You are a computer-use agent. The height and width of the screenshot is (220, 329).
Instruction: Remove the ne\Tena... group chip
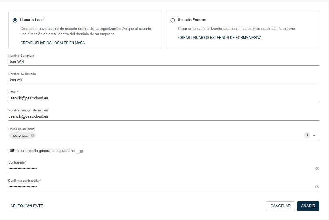click(33, 135)
